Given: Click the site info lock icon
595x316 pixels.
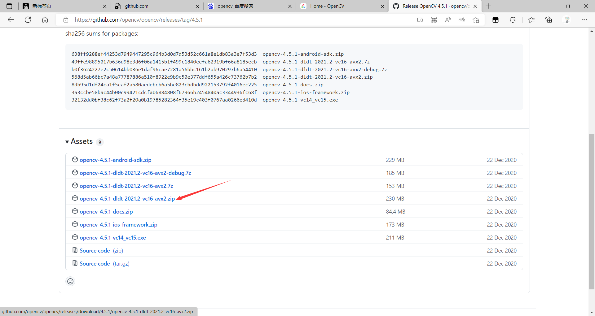Looking at the screenshot, I should (x=66, y=20).
